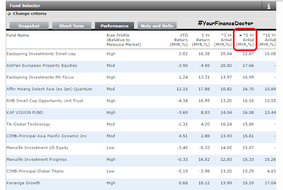Image resolution: width=283 pixels, height=190 pixels.
Task: Sort by YTD Return column header
Action: pos(179,40)
